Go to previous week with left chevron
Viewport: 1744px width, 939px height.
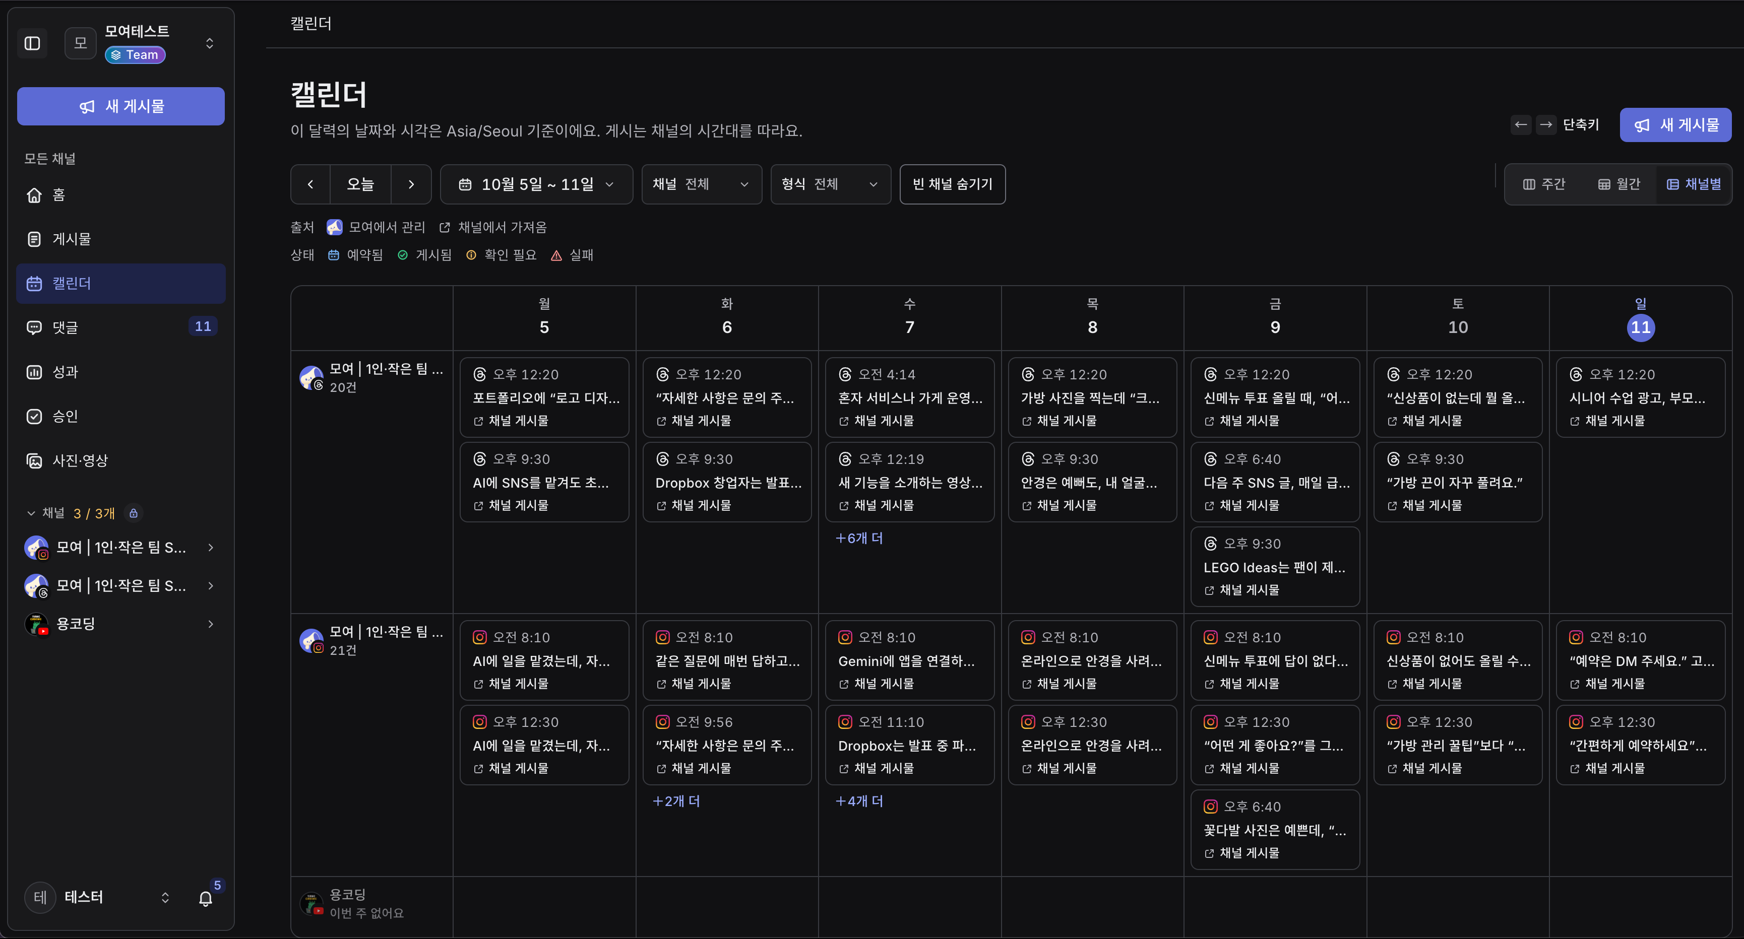click(311, 184)
